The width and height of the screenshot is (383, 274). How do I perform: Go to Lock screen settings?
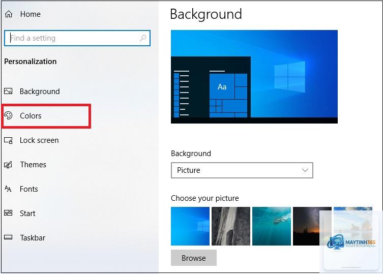(x=39, y=140)
